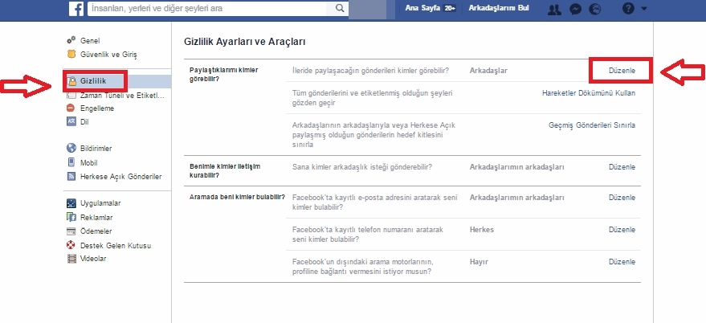
Task: Open Bildirimler settings
Action: (96, 148)
